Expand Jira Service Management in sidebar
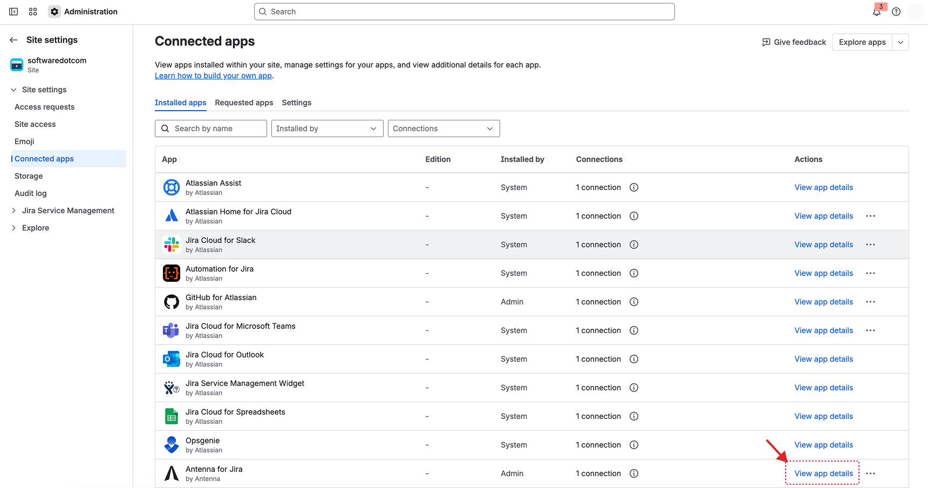The height and width of the screenshot is (488, 928). (x=13, y=211)
